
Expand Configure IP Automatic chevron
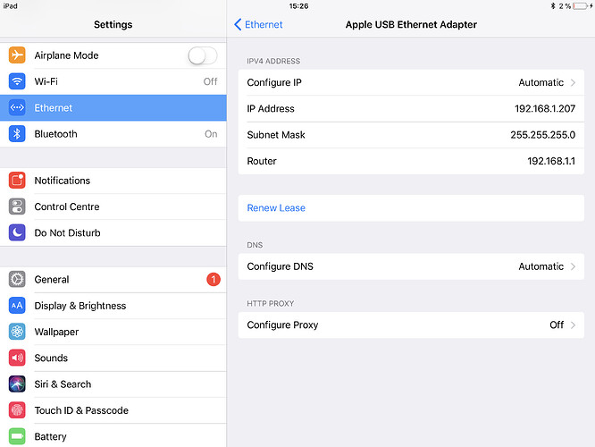(x=572, y=83)
